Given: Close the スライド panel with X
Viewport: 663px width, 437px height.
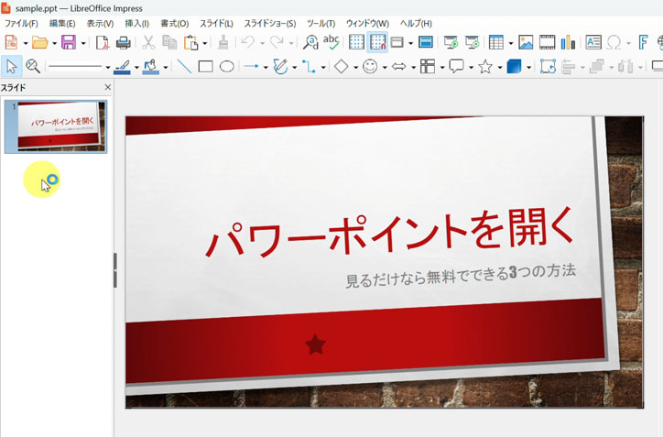Looking at the screenshot, I should (107, 88).
